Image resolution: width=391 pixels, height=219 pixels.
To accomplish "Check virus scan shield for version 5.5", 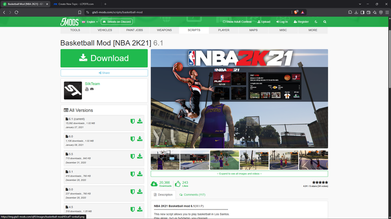I will (x=133, y=156).
